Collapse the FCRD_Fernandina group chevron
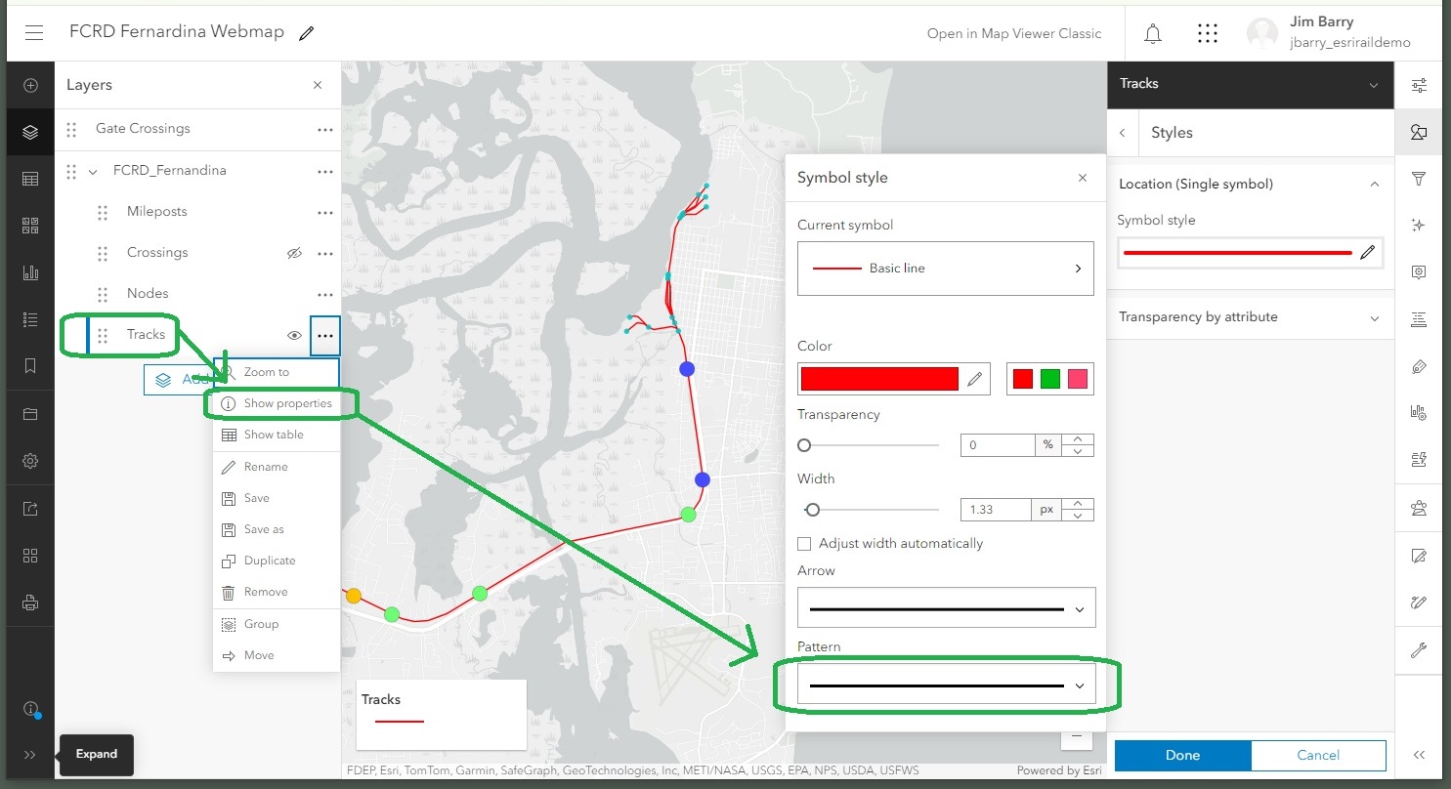This screenshot has width=1451, height=789. 91,170
